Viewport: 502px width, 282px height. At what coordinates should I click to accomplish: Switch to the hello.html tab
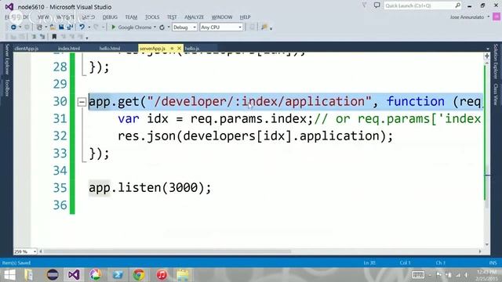(110, 49)
